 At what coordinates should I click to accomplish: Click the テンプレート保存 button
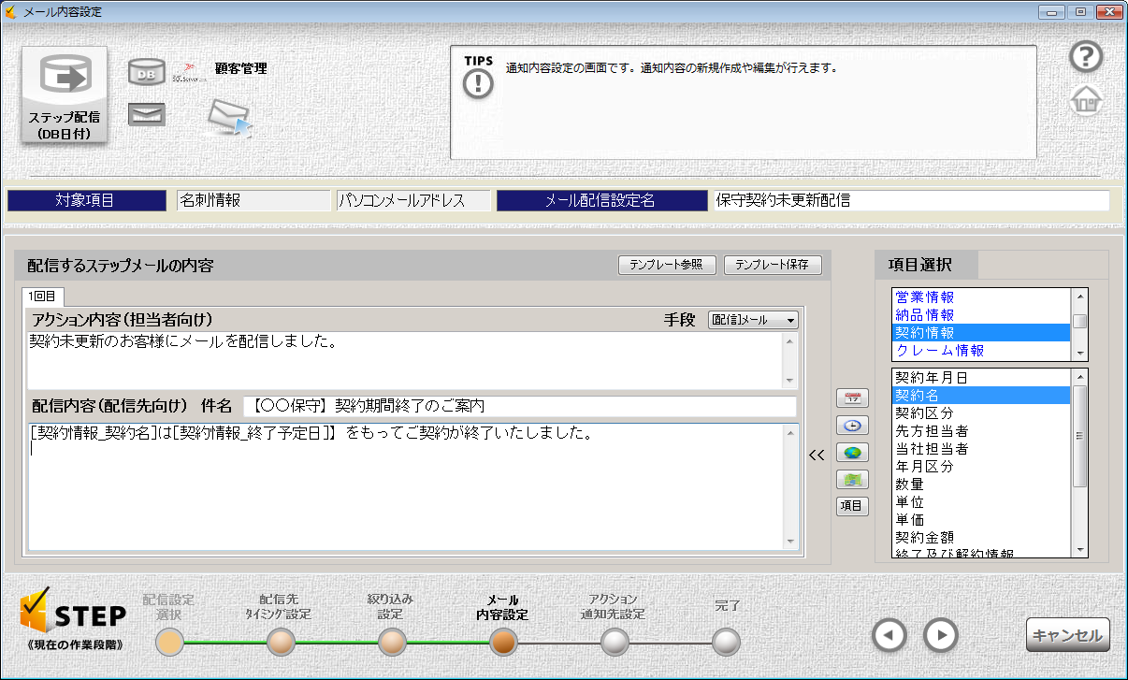tap(773, 266)
